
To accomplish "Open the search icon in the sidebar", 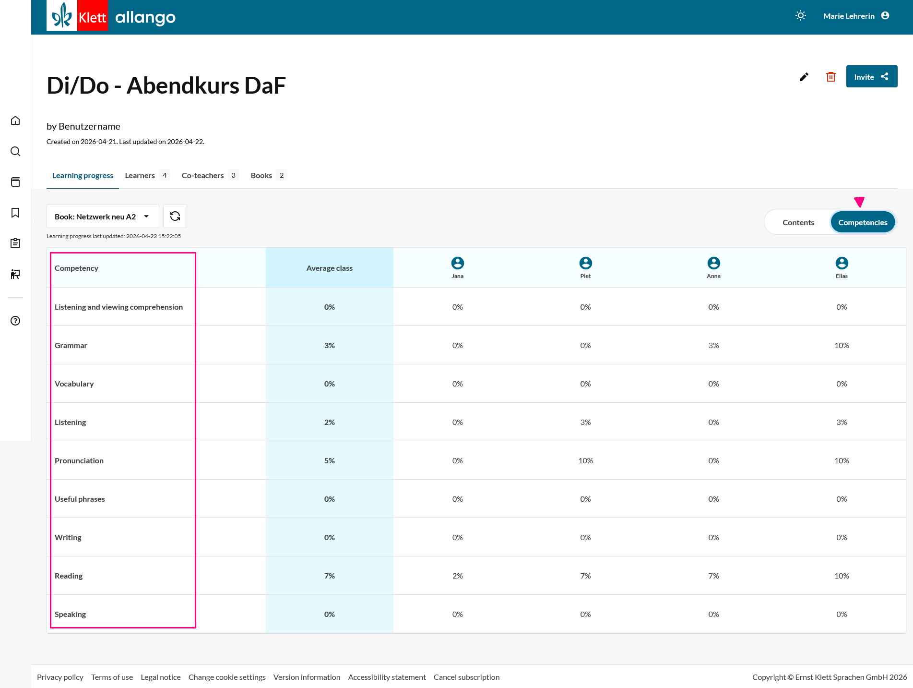I will [x=15, y=151].
